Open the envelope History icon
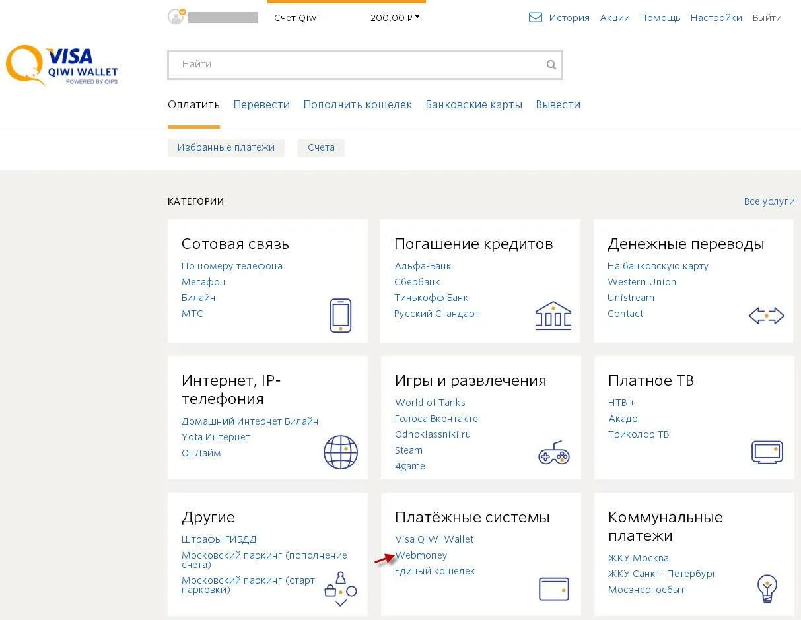Screen dimensions: 801x620 536,18
